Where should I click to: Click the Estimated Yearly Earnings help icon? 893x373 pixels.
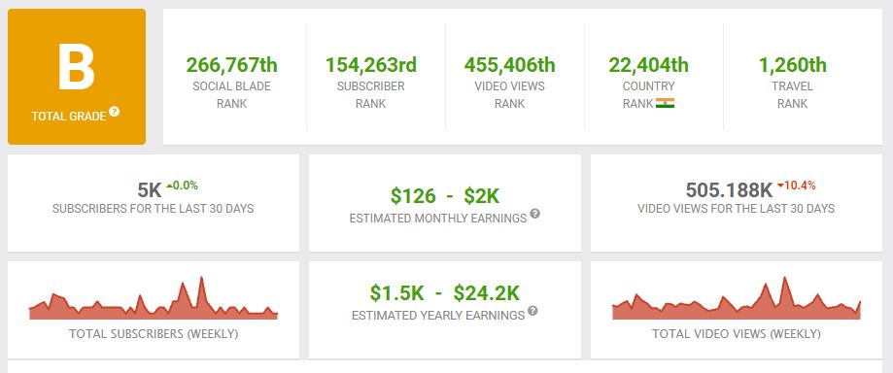click(x=532, y=311)
